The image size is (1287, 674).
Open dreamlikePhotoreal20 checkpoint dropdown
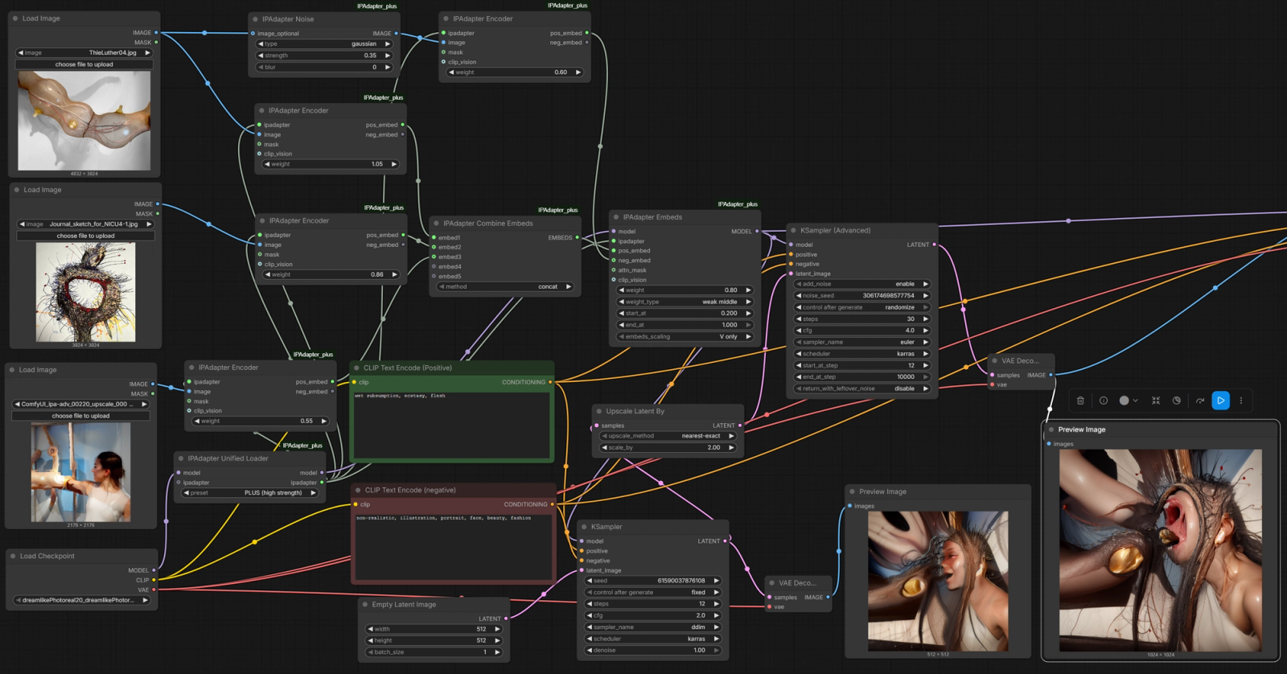click(x=82, y=600)
